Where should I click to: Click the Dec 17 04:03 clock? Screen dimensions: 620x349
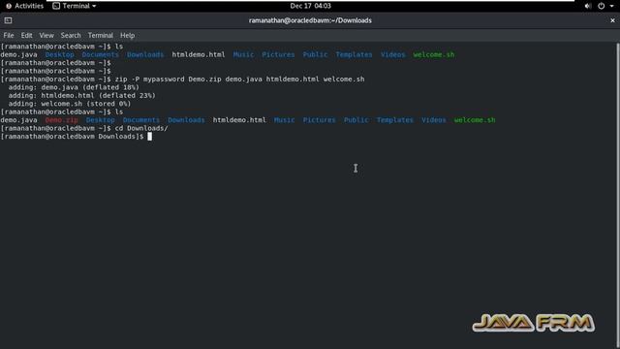point(310,6)
